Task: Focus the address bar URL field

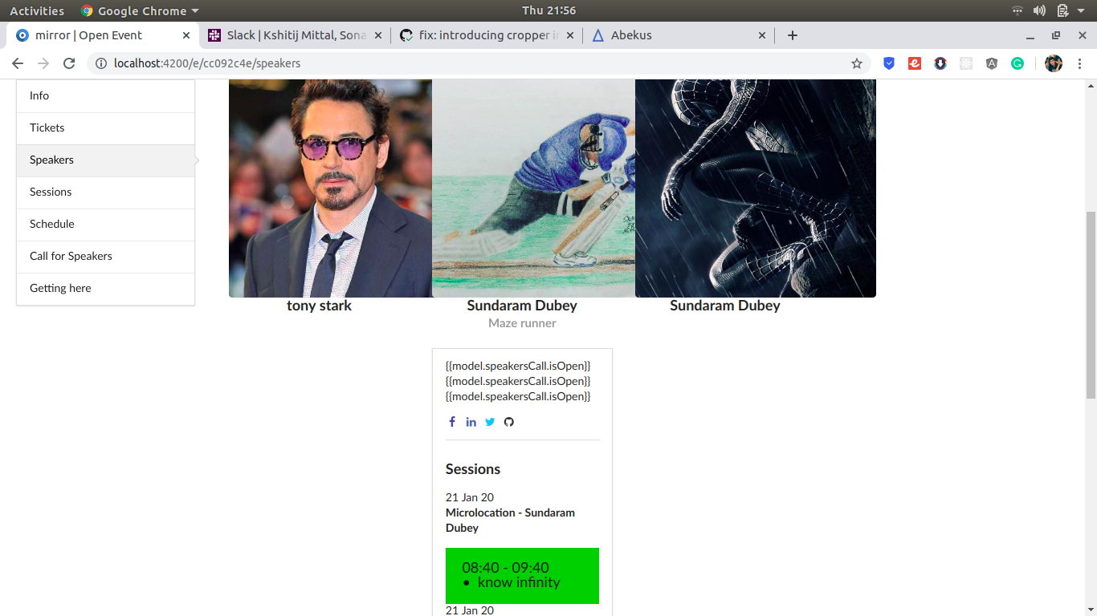Action: [480, 63]
